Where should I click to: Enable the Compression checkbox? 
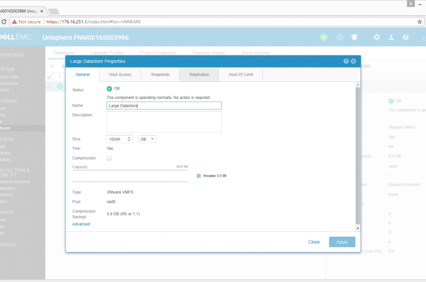point(109,158)
